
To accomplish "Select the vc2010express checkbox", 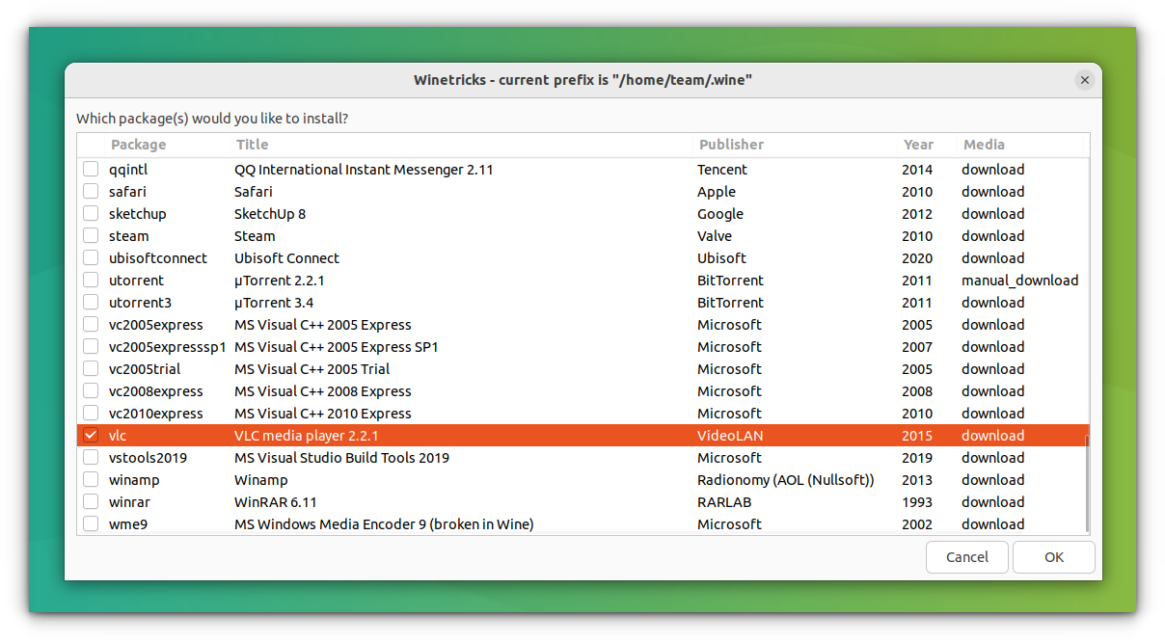I will tap(91, 414).
